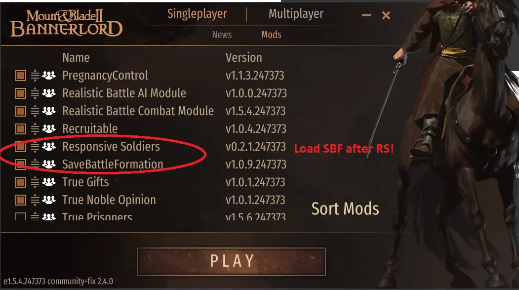Screen dimensions: 519x290
Task: Switch to the Singleplayer tab
Action: point(197,14)
